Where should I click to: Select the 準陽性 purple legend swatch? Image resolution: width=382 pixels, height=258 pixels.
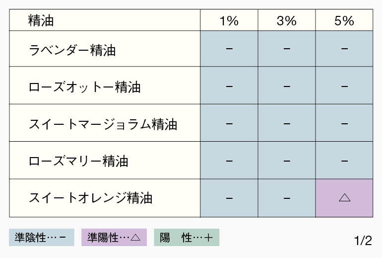pos(114,237)
